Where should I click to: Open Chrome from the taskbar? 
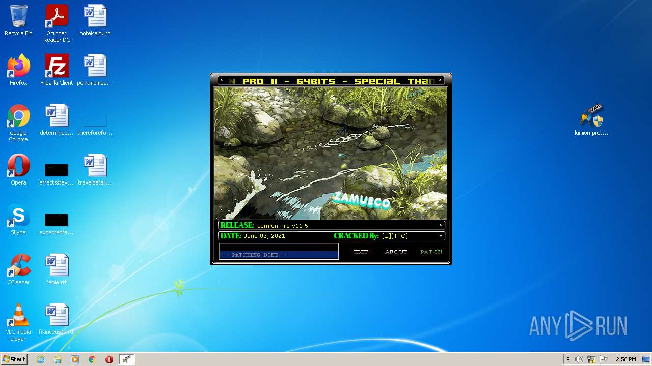92,359
